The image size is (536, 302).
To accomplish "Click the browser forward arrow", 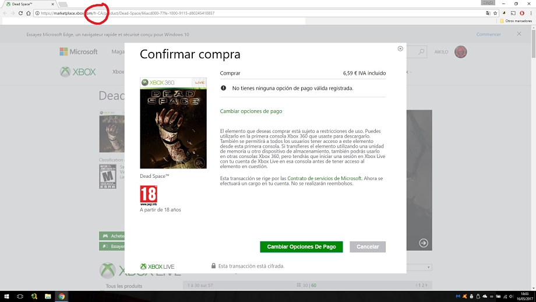I will coord(13,13).
